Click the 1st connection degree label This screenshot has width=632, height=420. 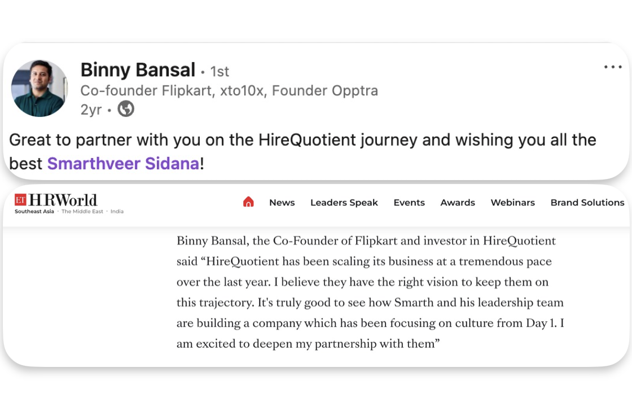220,72
